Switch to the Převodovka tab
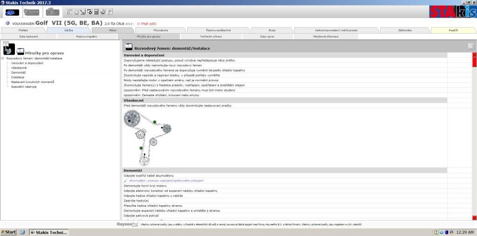Viewport: 477px width, 236px height. point(161,30)
